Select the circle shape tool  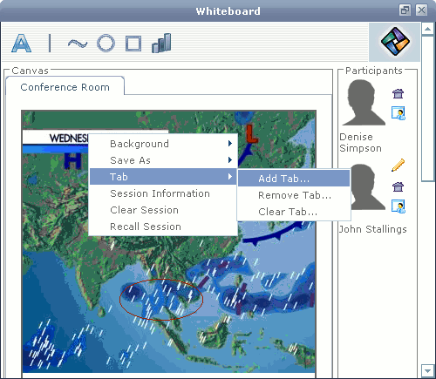tap(106, 44)
